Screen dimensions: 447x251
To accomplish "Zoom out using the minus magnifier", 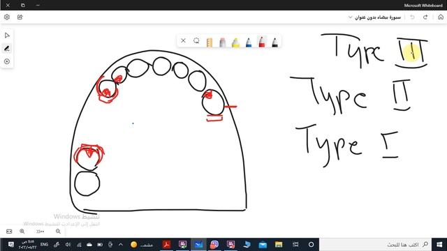I will [58, 231].
